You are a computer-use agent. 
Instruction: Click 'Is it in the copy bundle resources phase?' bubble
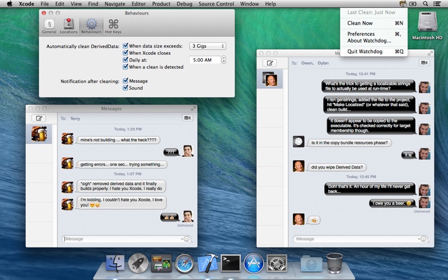pyautogui.click(x=349, y=143)
